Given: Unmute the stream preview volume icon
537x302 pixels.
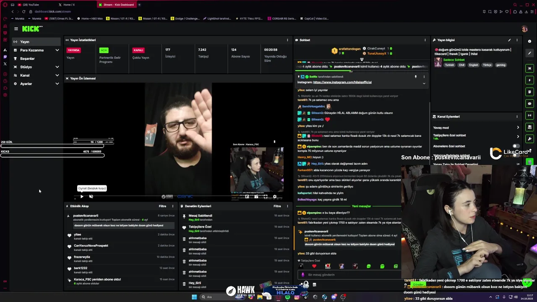Looking at the screenshot, I should click(x=91, y=196).
